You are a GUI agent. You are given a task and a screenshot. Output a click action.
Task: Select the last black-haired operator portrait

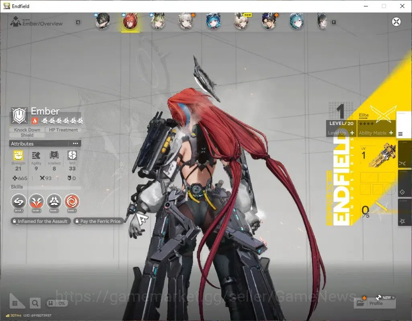point(323,21)
